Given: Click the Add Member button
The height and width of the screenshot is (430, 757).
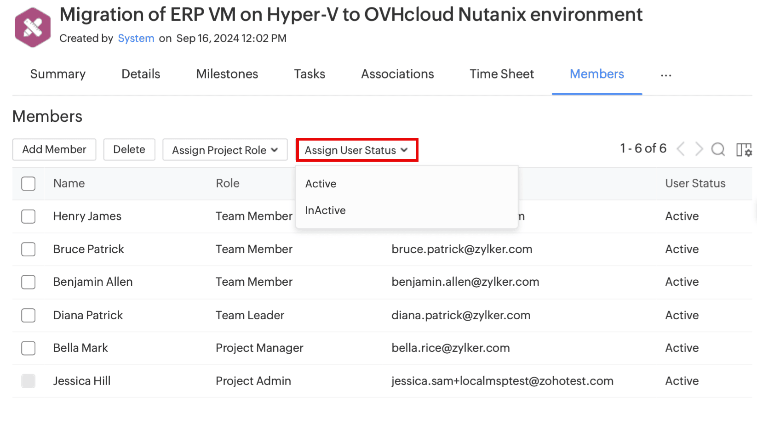Looking at the screenshot, I should (54, 150).
